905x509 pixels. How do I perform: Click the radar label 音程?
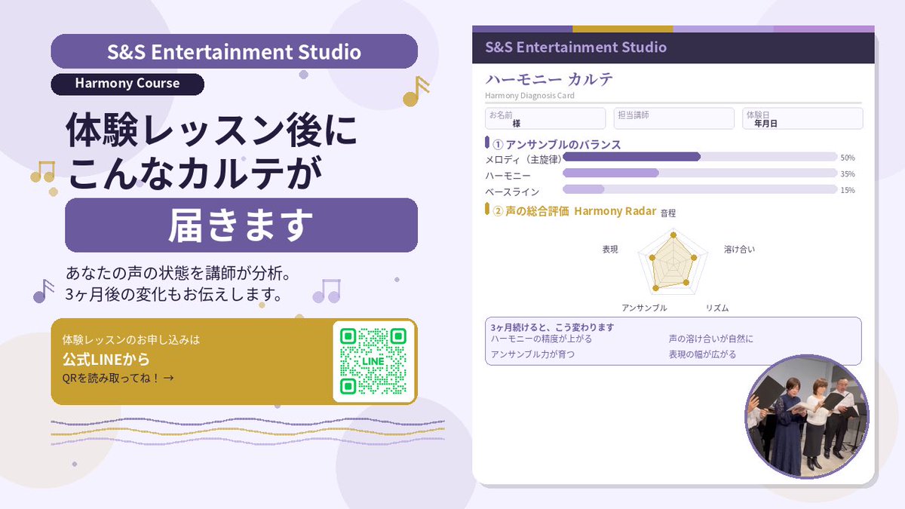(x=668, y=213)
